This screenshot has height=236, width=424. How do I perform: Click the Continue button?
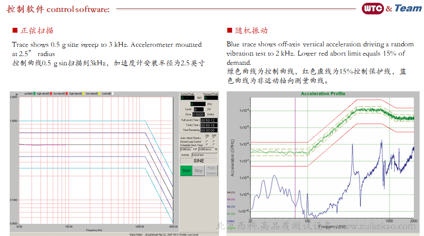pyautogui.click(x=212, y=173)
